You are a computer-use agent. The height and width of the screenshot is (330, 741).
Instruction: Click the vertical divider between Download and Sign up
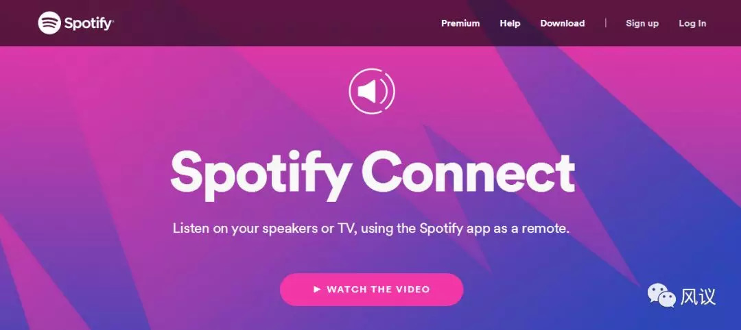point(605,23)
